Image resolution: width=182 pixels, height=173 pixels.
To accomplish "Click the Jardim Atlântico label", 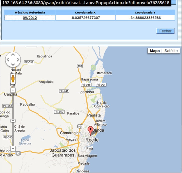I will point(100,122).
